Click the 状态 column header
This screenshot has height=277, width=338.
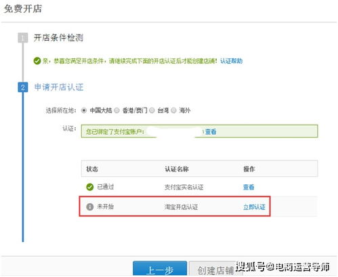pyautogui.click(x=92, y=169)
